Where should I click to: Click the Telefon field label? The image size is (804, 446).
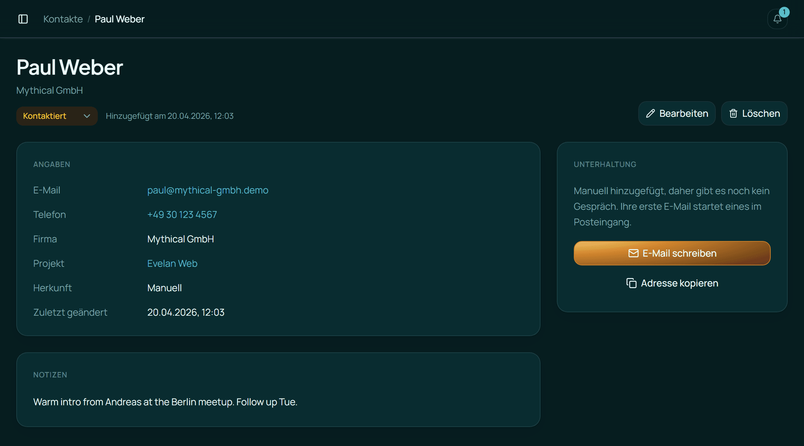tap(50, 215)
